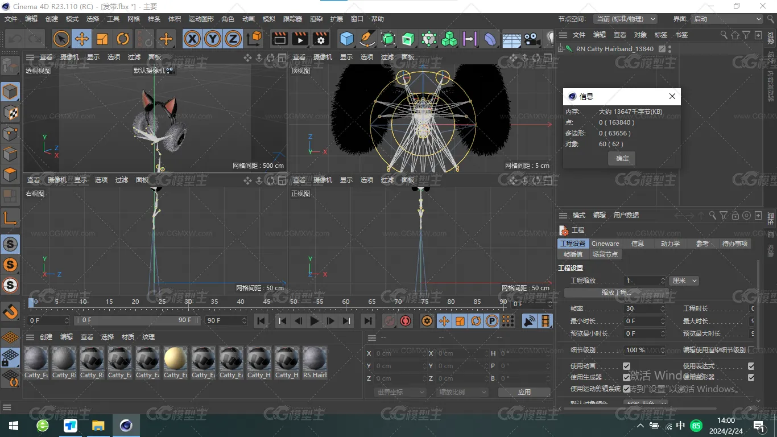The width and height of the screenshot is (777, 437).
Task: Open render settings gear clapperboard
Action: [321, 39]
